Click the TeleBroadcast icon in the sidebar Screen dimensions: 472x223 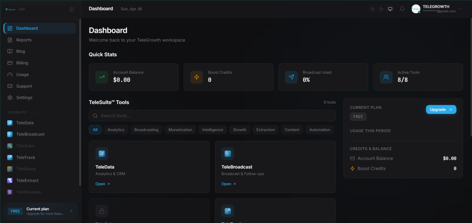pyautogui.click(x=10, y=134)
